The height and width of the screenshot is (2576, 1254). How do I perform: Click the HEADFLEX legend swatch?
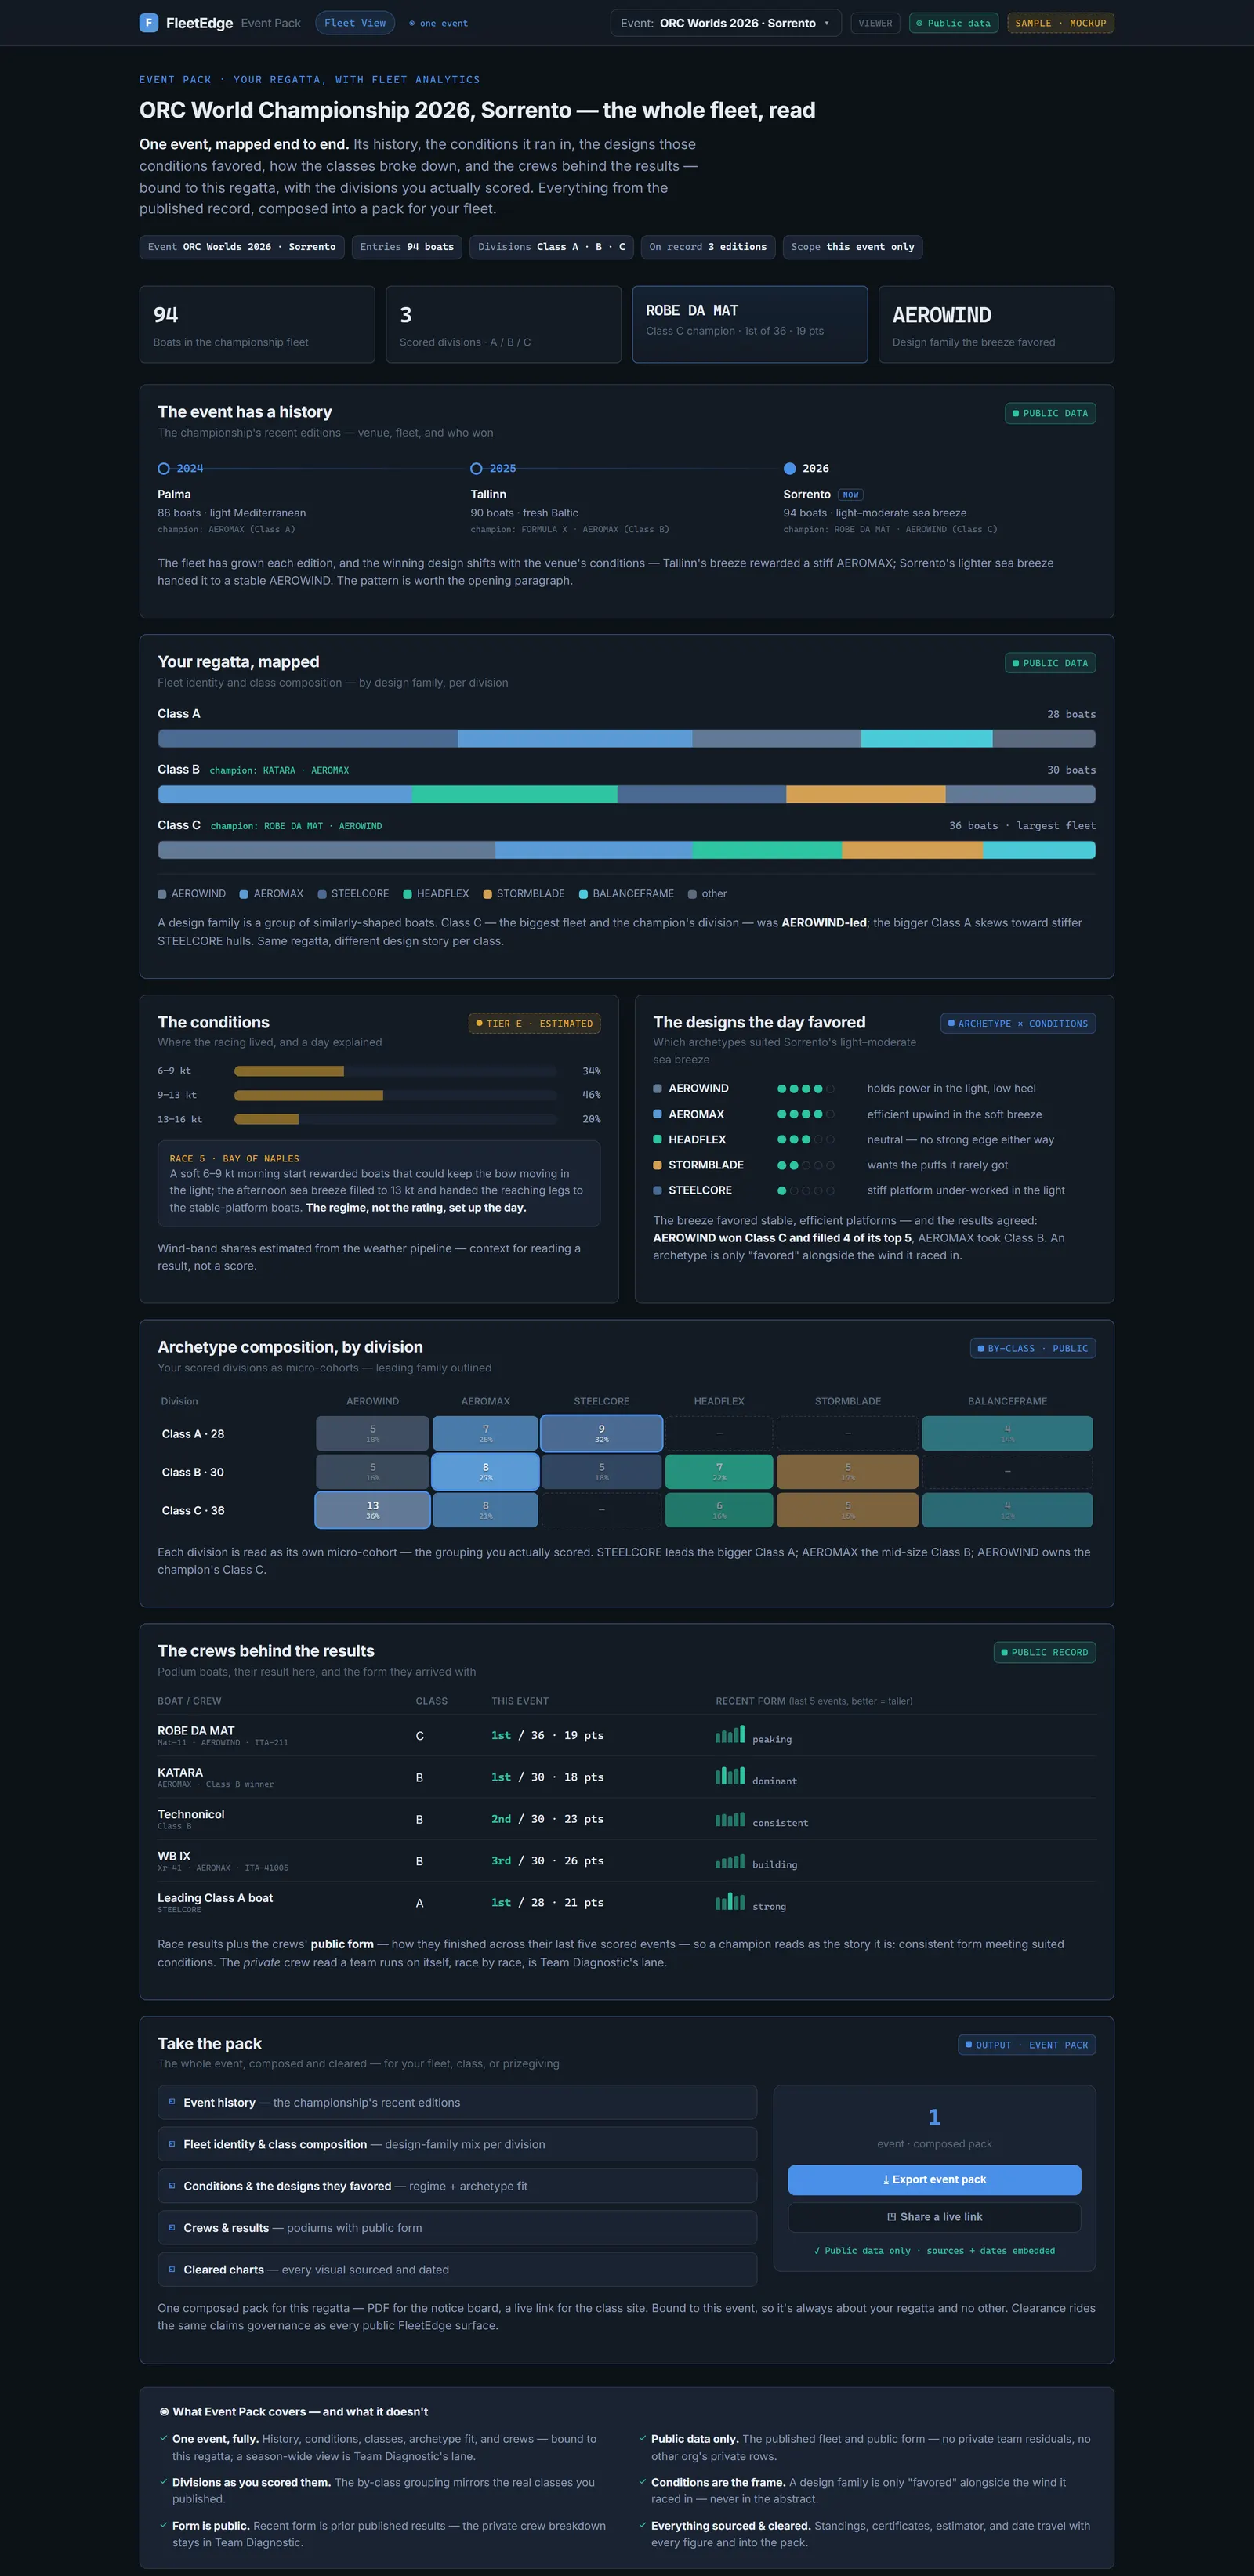407,895
